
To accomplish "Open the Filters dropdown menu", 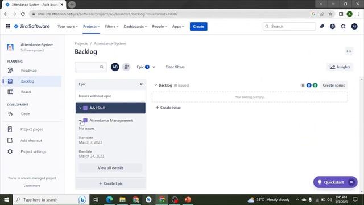I will (111, 27).
